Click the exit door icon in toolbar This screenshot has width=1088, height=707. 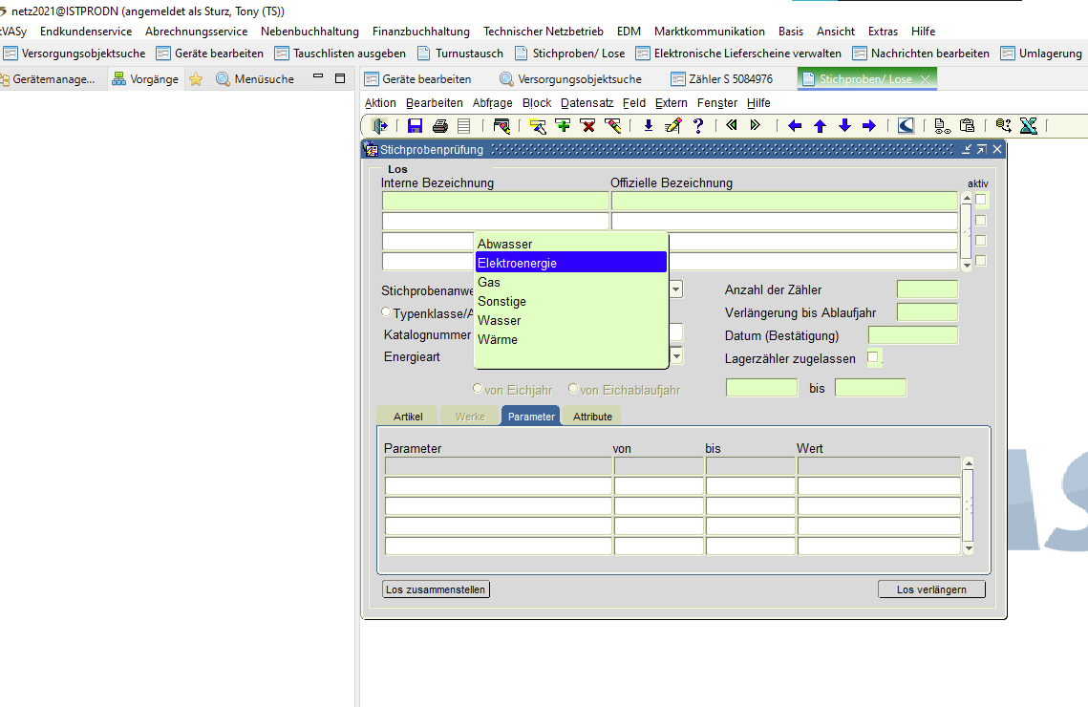[x=380, y=125]
